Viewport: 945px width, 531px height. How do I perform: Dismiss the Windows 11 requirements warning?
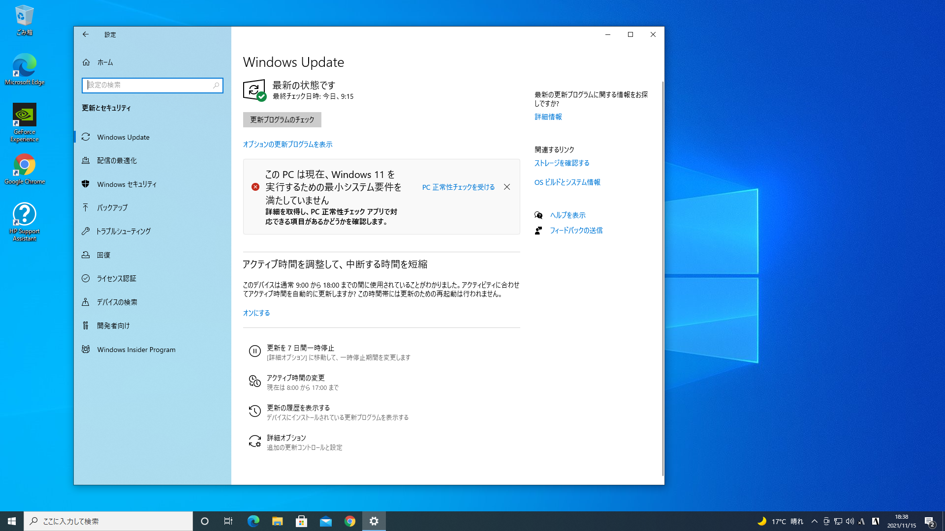507,187
